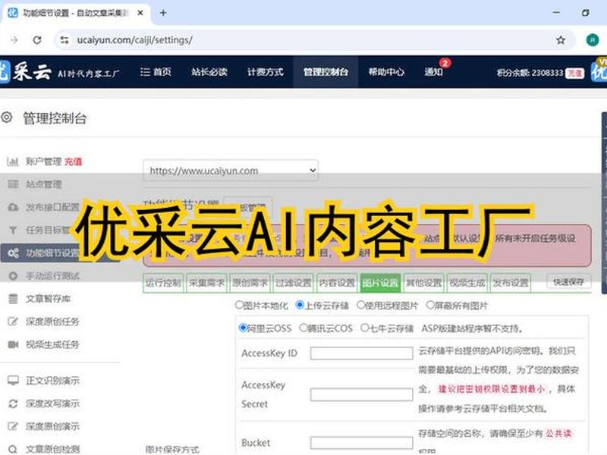Open 计费方式 in the top navigation

265,72
